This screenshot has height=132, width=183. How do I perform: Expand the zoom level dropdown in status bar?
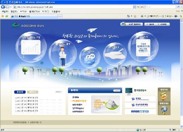click(179, 130)
